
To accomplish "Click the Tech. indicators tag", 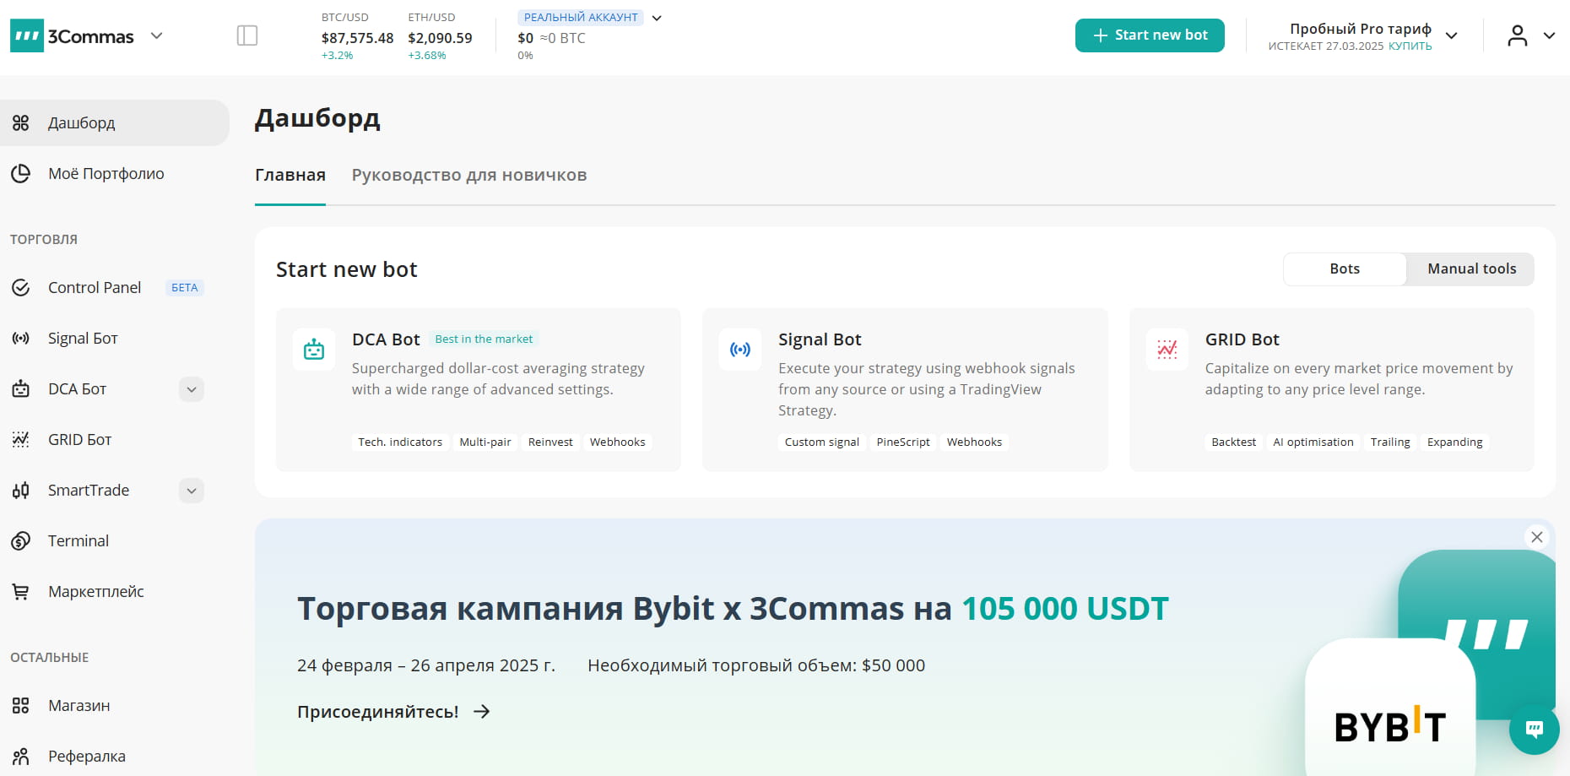I will 400,442.
